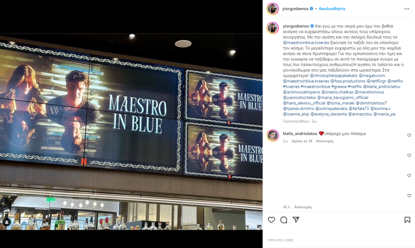
Task: Show the "Αρέσει σε 14" likes list
Action: tap(302, 141)
